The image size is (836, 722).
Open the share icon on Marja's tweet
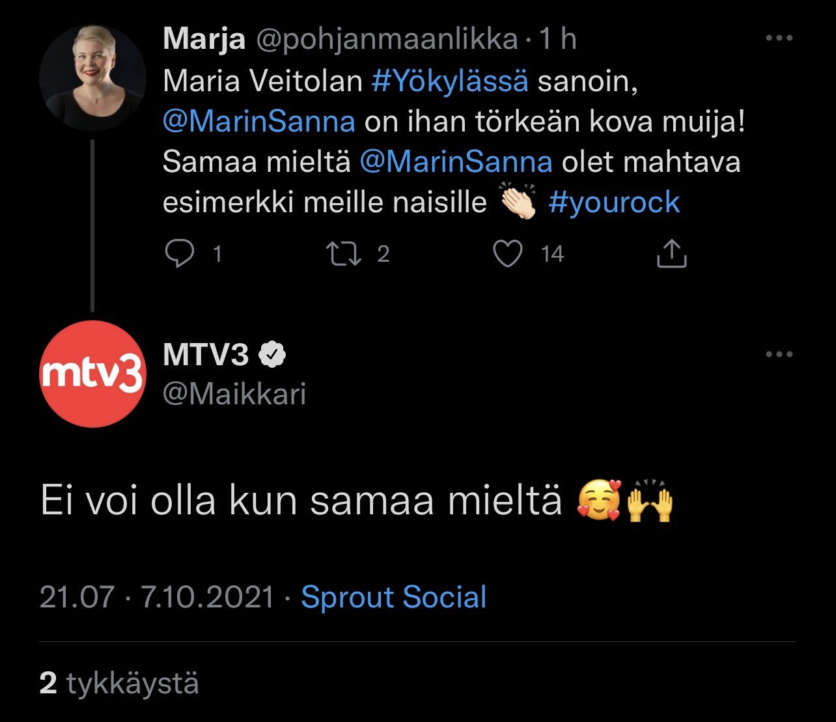(x=671, y=254)
